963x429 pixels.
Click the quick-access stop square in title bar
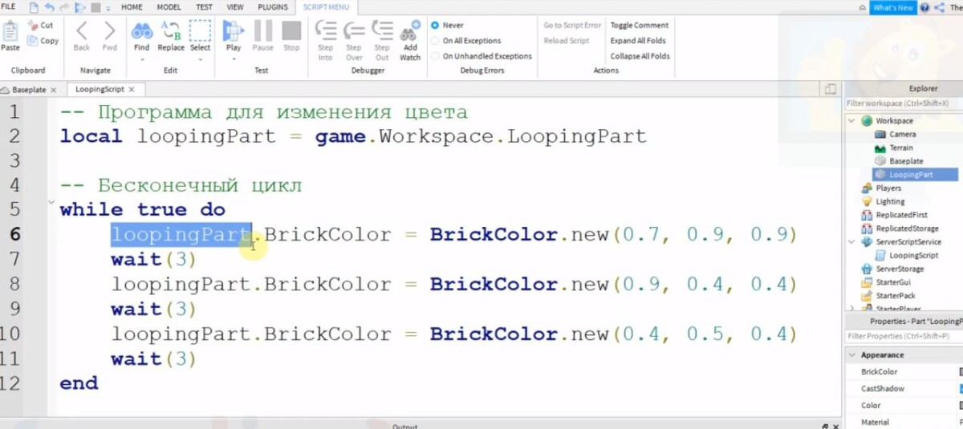(x=95, y=7)
